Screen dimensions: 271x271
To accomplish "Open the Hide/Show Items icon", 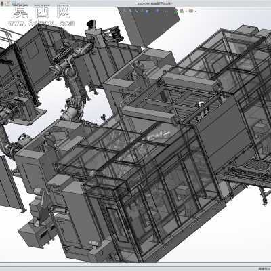I will point(166,12).
